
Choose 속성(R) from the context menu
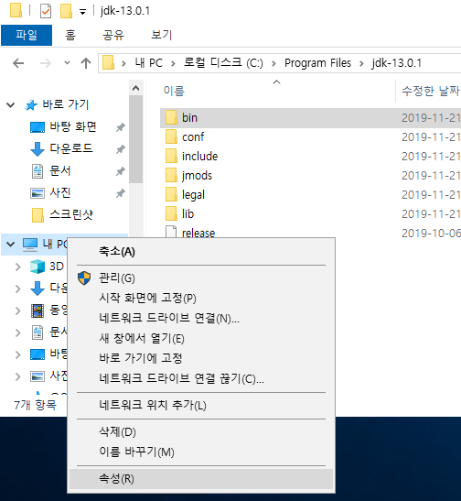201,479
